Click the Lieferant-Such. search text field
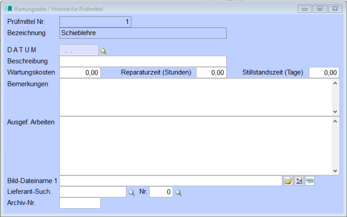 pos(93,192)
